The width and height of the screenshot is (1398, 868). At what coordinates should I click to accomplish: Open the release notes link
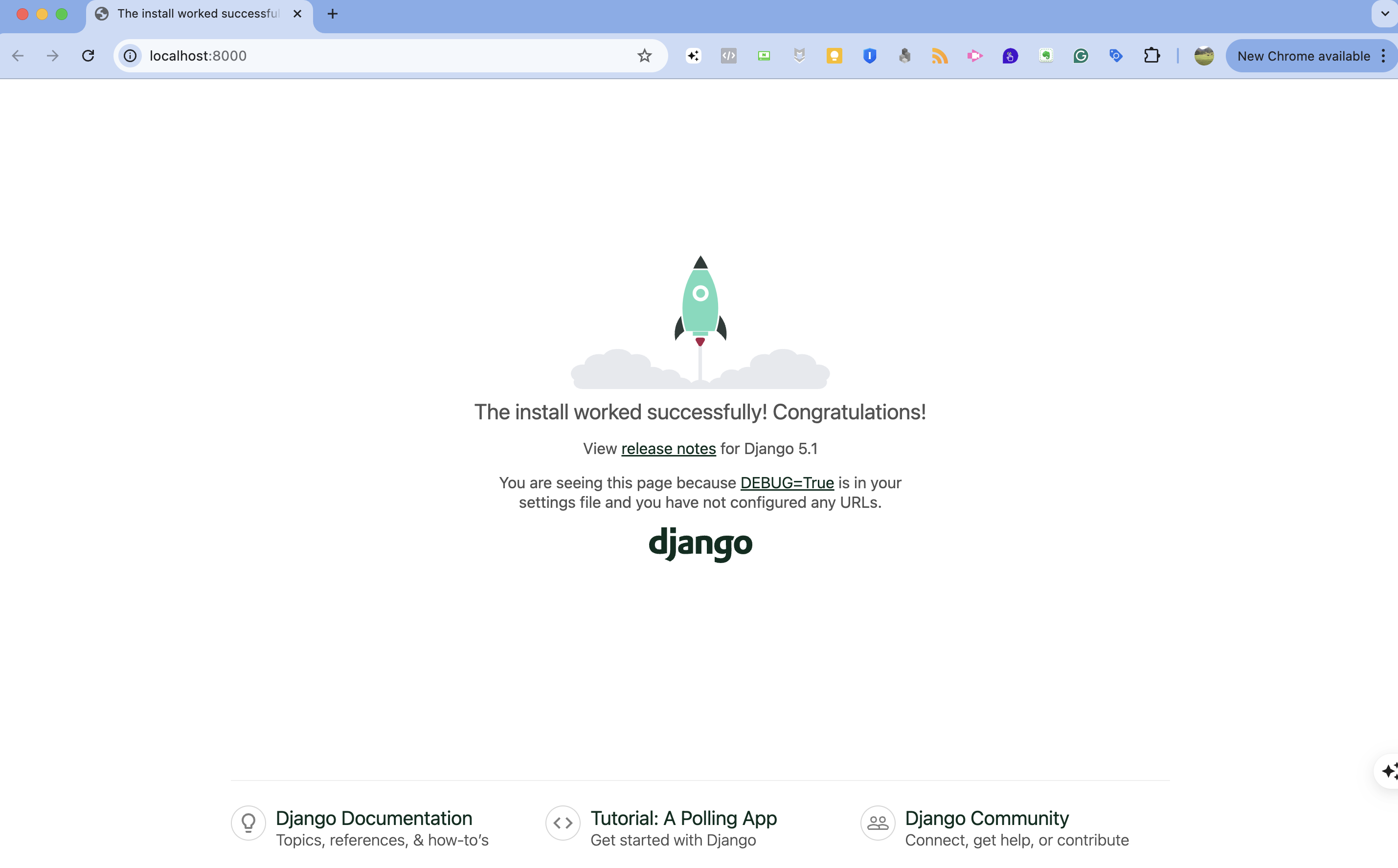pos(668,448)
